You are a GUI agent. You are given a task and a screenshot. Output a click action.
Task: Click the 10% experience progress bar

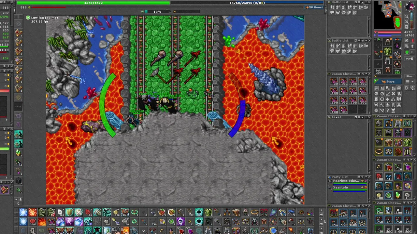click(x=158, y=12)
